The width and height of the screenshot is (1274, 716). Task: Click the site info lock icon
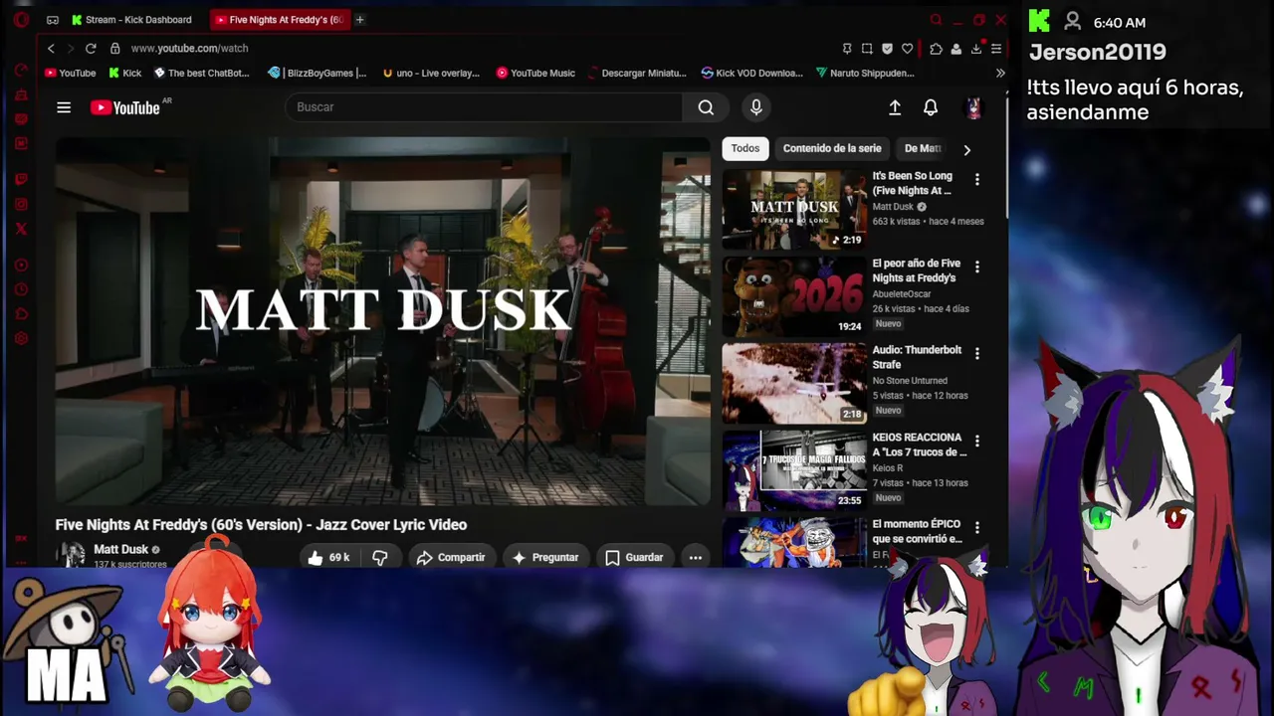[x=114, y=48]
